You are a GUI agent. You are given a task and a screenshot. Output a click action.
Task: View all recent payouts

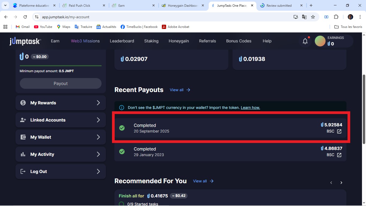coord(180,90)
